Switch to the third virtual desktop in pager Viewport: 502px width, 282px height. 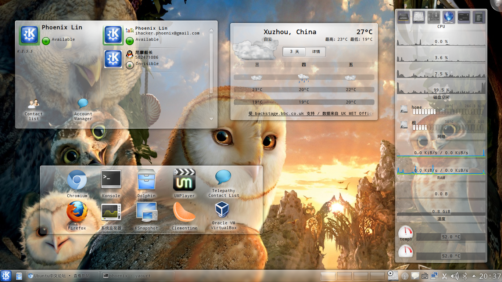pos(361,276)
